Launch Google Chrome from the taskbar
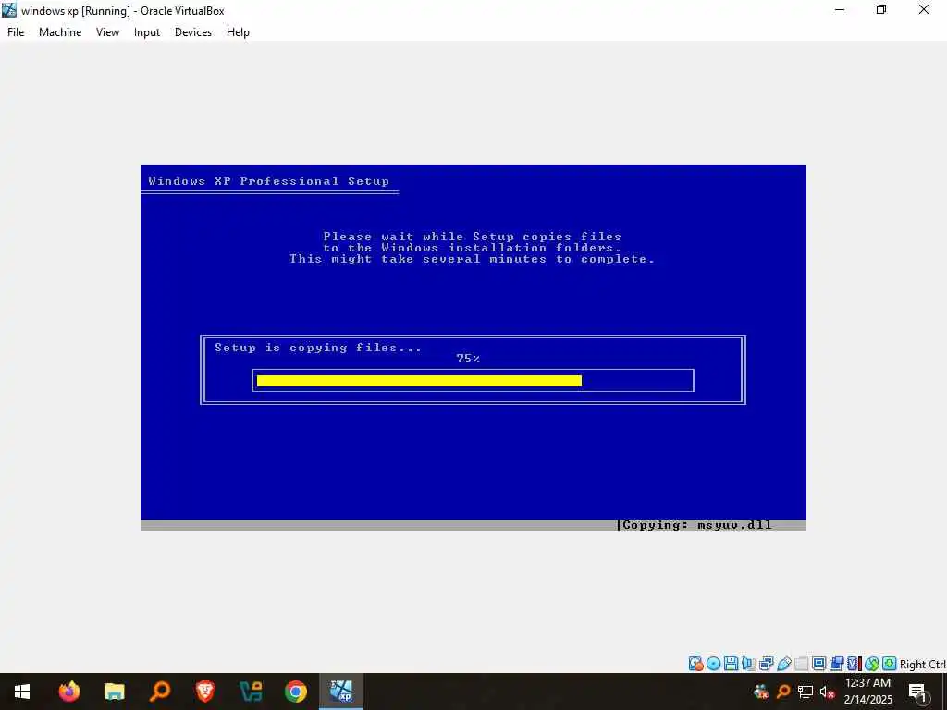The height and width of the screenshot is (710, 947). point(295,692)
